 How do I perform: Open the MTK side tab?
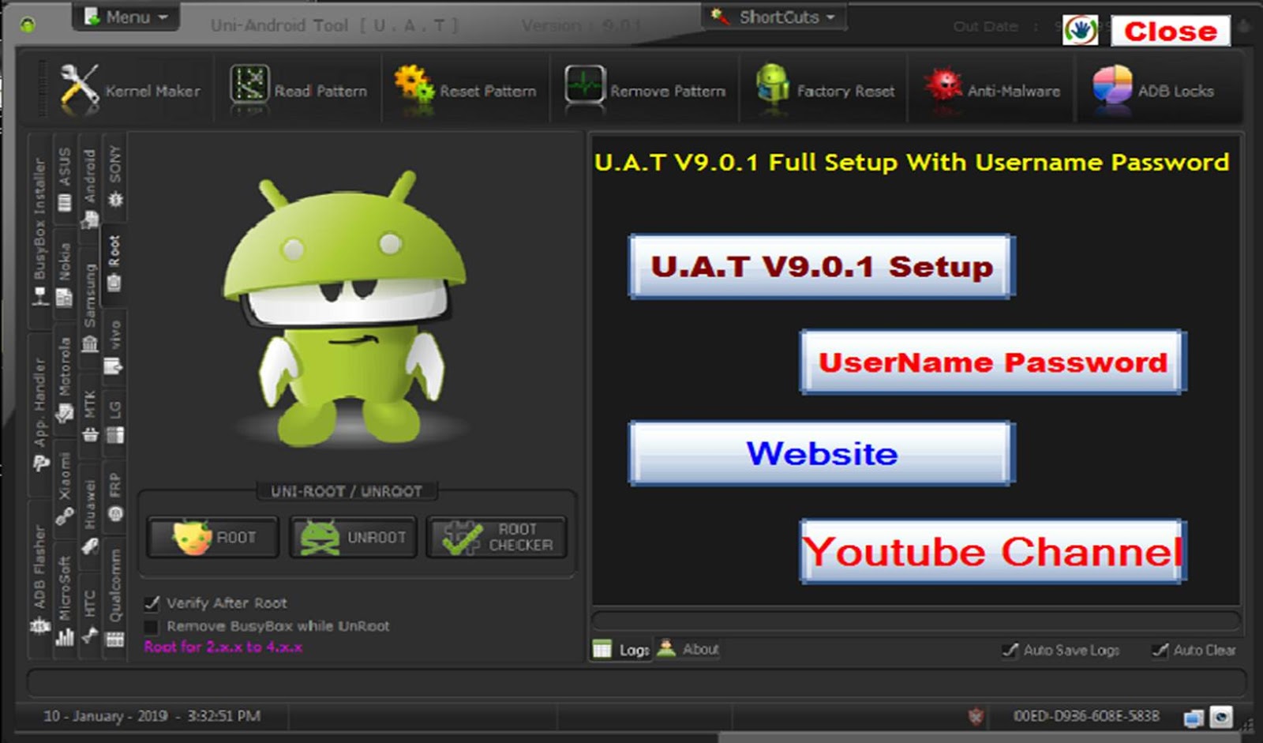pos(90,416)
